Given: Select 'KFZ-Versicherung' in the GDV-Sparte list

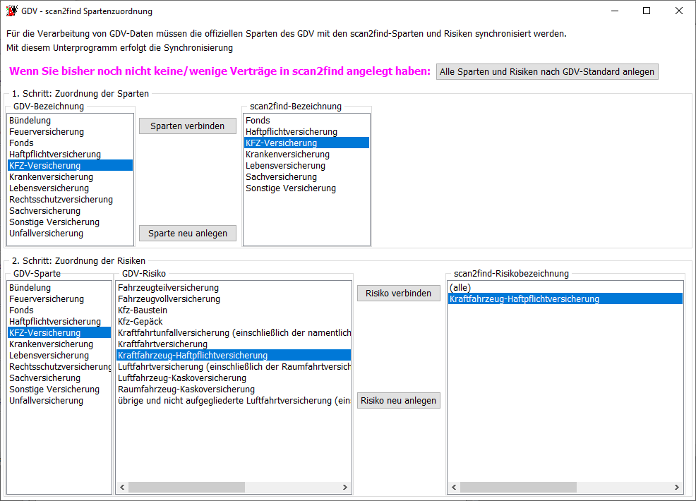Looking at the screenshot, I should (x=59, y=333).
